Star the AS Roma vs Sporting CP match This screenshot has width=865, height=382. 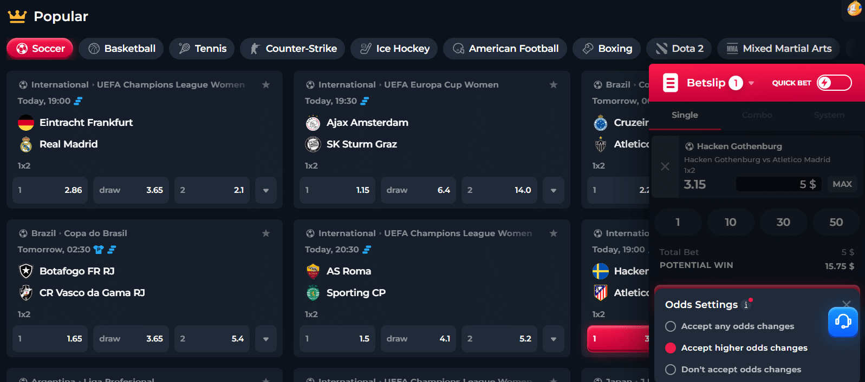coord(553,233)
